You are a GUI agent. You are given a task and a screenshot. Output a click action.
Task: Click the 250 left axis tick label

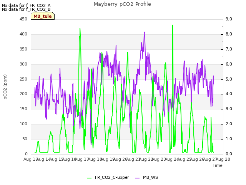click(23, 79)
